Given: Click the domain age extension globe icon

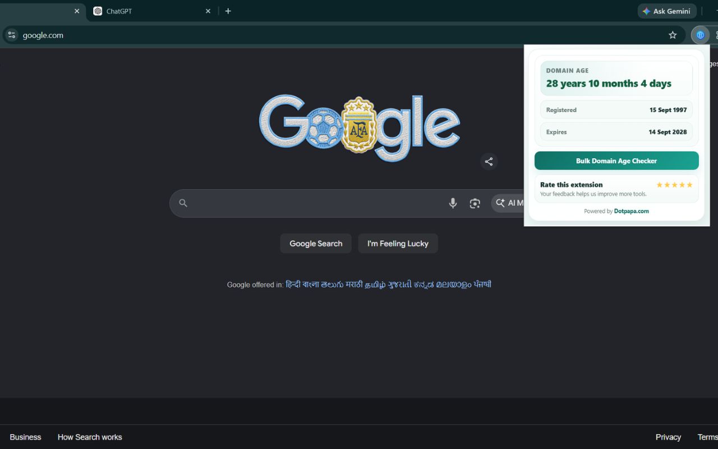Looking at the screenshot, I should (700, 35).
